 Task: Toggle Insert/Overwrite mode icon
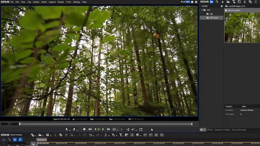[x=4, y=140]
